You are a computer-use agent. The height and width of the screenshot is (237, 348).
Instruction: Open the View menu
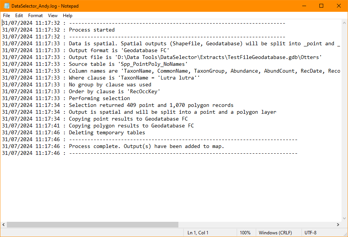coord(53,16)
